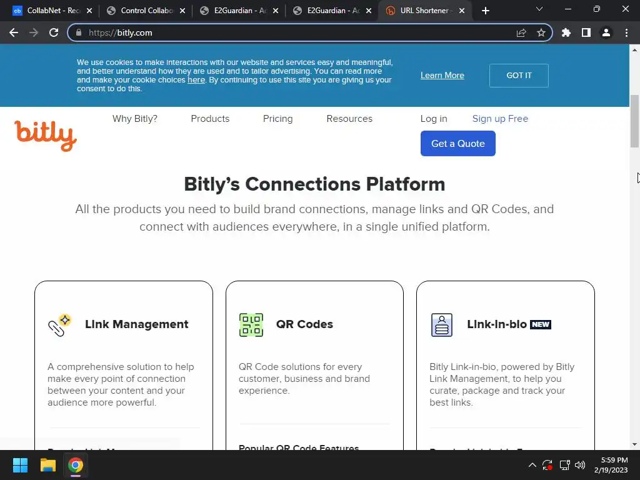Screen dimensions: 640x480
Task: Click the QR Codes green icon
Action: (x=251, y=325)
